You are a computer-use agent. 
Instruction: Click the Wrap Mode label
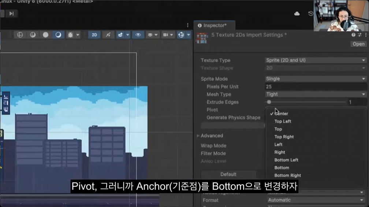point(213,146)
